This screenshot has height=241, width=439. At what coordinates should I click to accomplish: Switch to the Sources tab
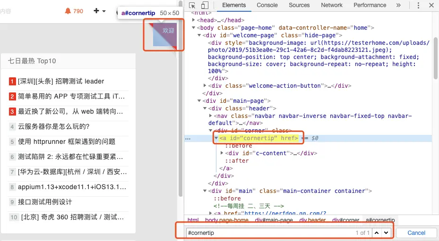tap(299, 5)
